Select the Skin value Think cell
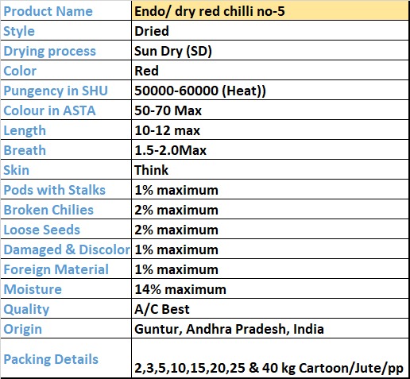 point(270,170)
